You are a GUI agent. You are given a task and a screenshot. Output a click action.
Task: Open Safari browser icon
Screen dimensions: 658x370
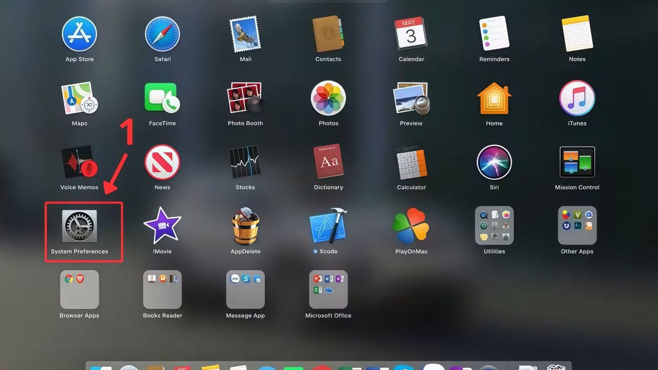click(x=162, y=34)
